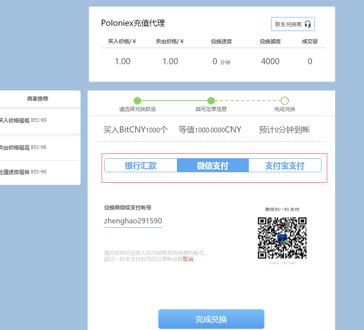Select the 银行汇款 payment tab
Screen dimensions: 364x330
click(x=141, y=166)
